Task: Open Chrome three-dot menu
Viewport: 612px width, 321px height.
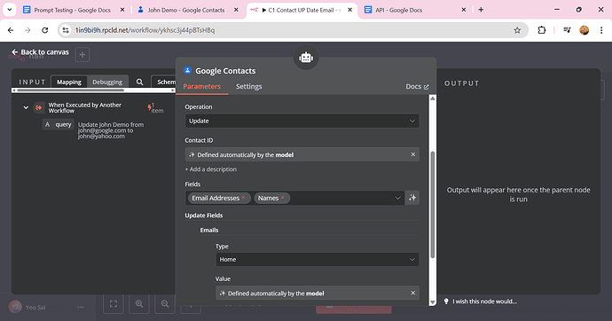Action: [x=601, y=30]
